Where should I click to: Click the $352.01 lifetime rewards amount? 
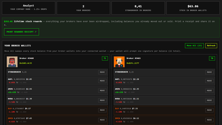pyautogui.click(x=8, y=21)
